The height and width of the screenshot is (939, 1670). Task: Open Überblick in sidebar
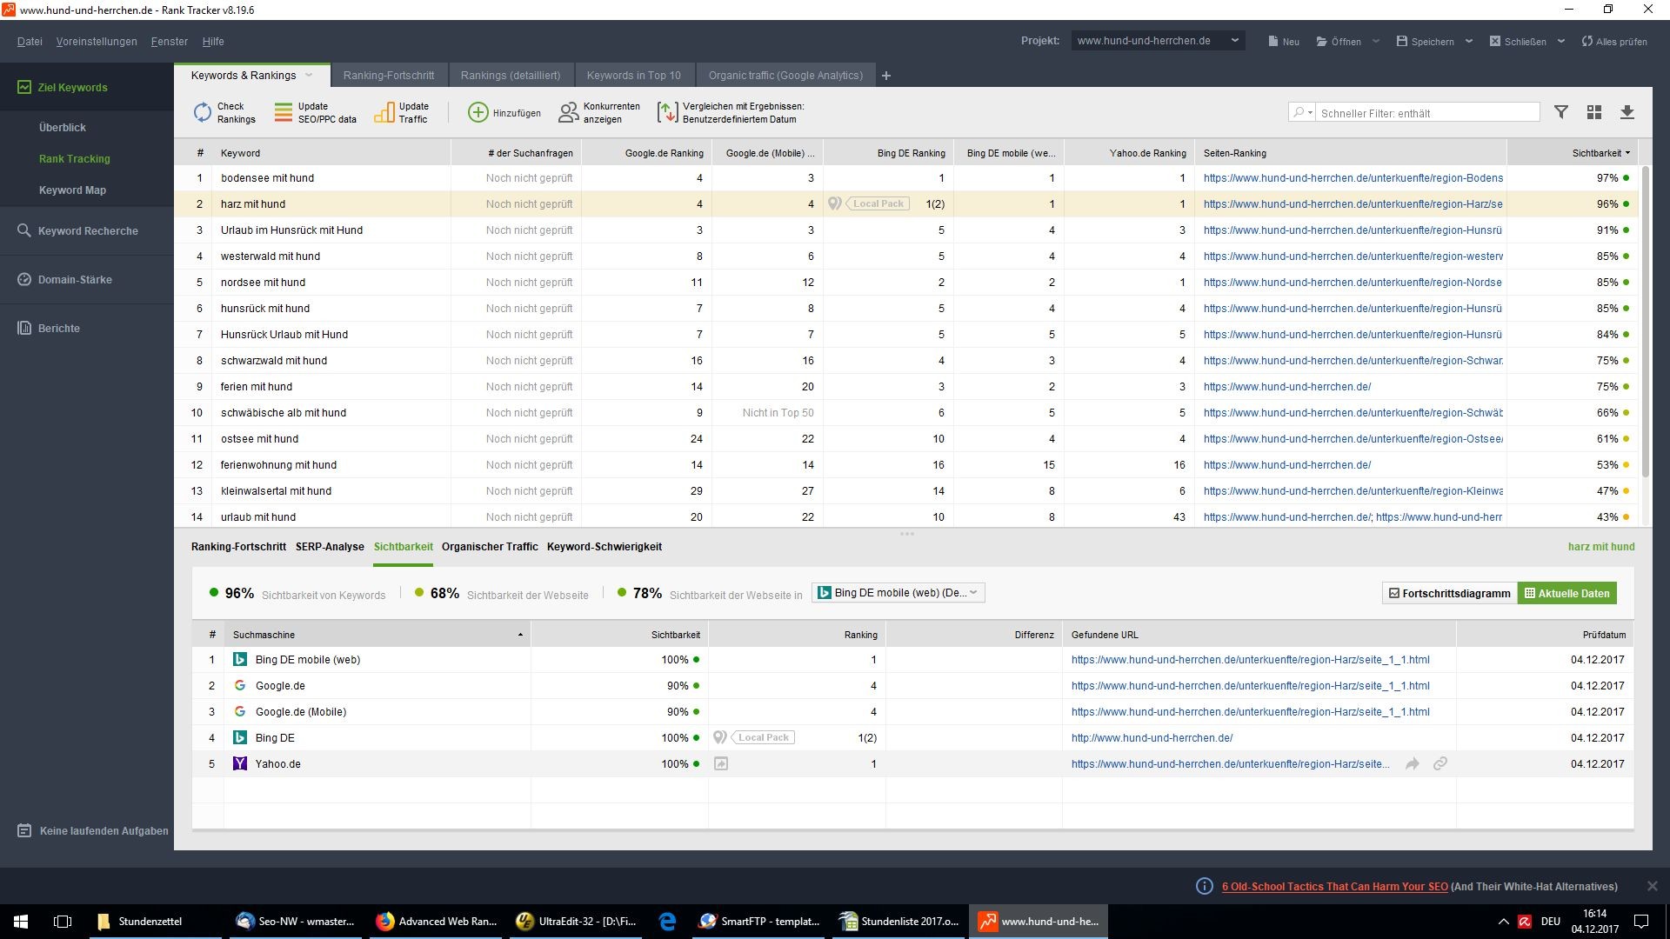point(63,127)
